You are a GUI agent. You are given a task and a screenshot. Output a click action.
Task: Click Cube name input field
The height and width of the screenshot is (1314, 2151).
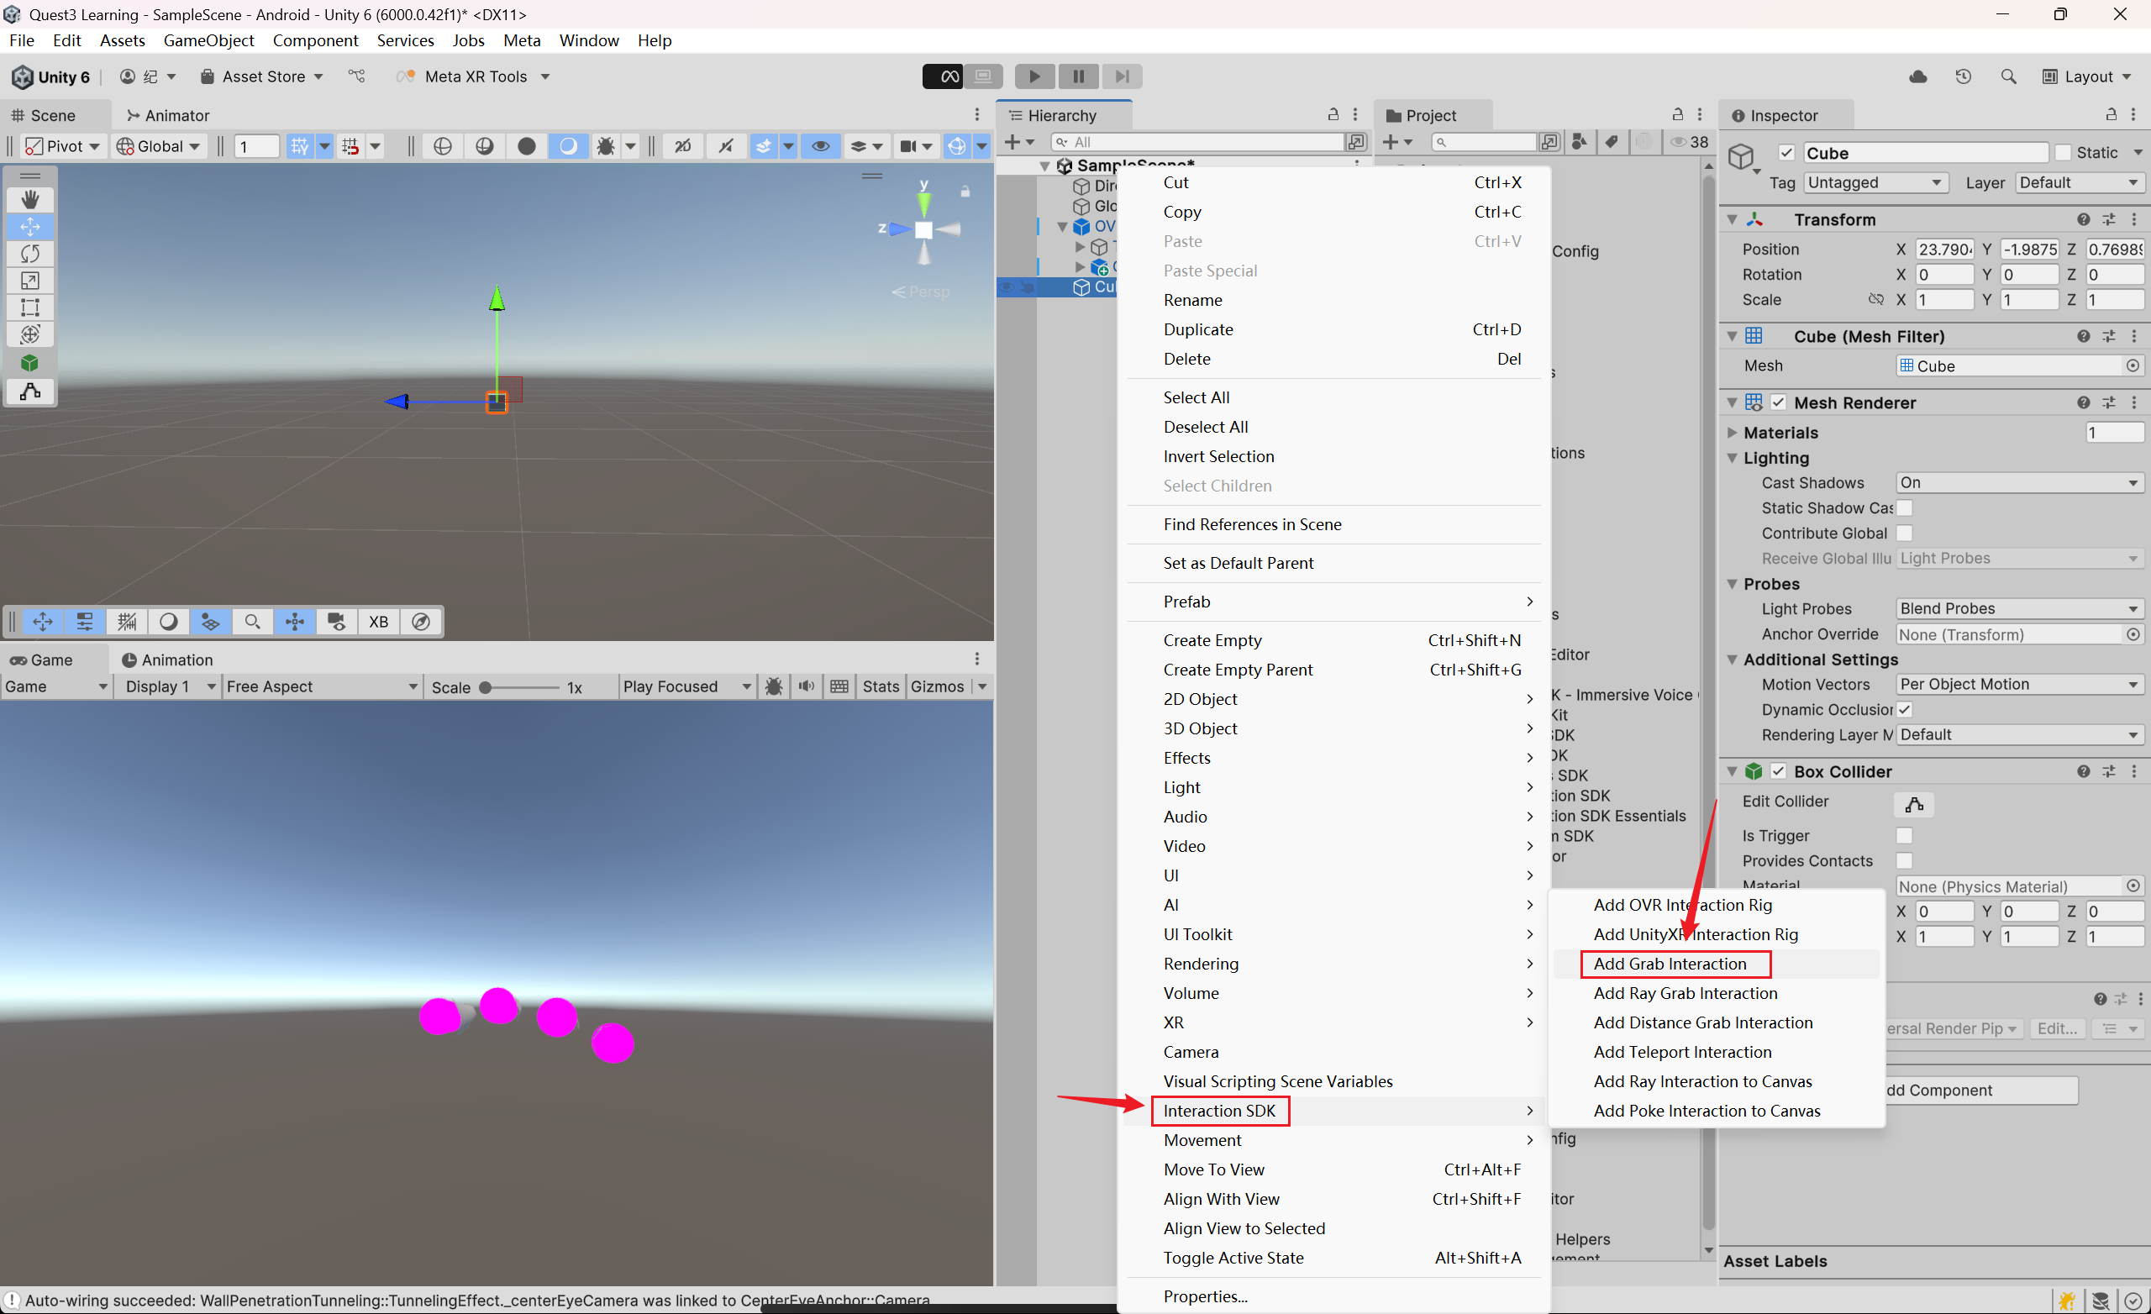[x=1924, y=153]
